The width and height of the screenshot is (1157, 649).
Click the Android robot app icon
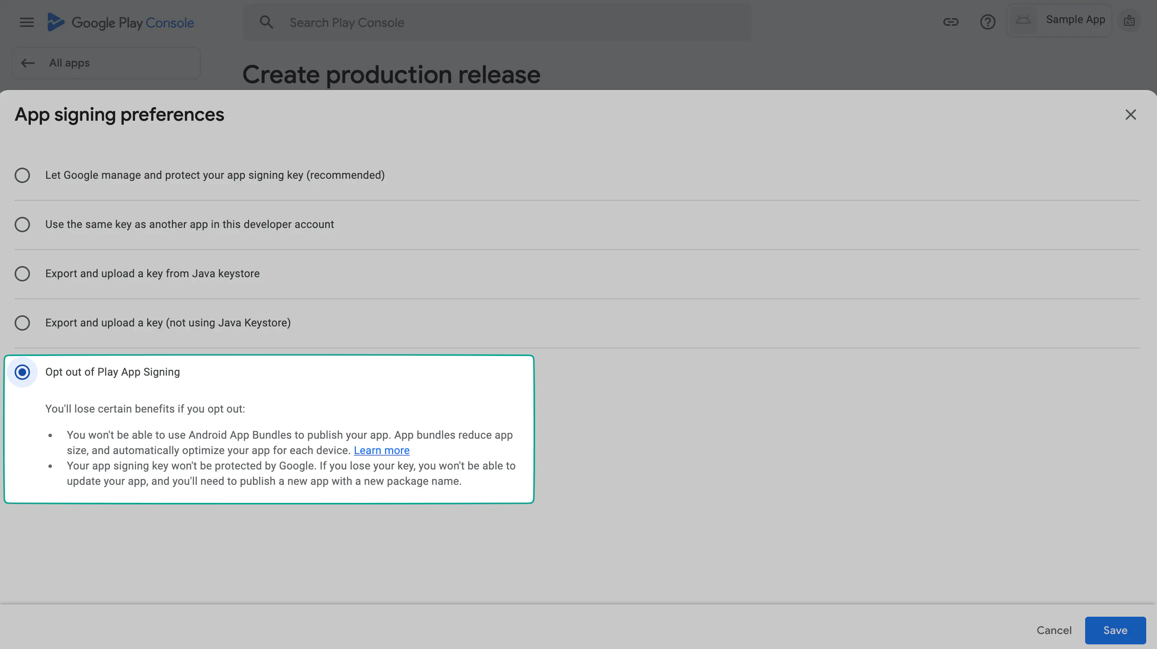click(1023, 20)
